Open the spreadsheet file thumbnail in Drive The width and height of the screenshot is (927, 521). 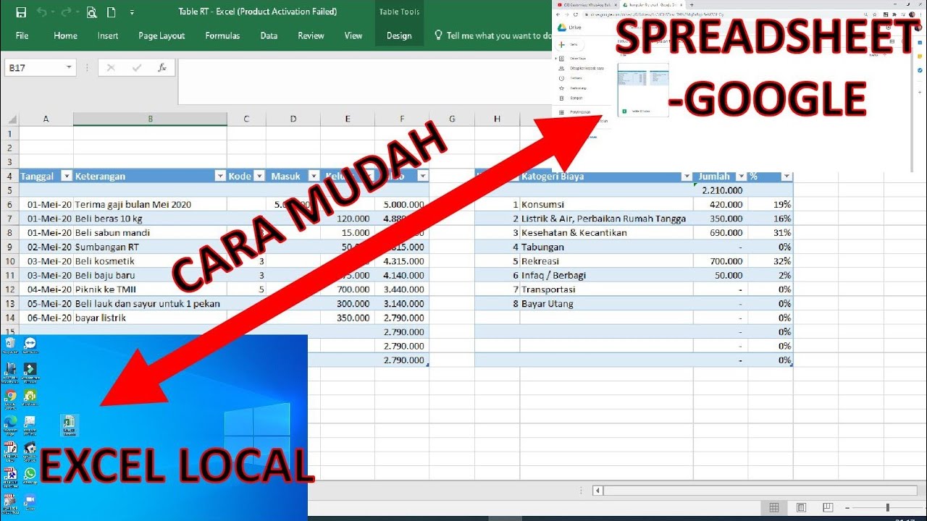tap(643, 90)
